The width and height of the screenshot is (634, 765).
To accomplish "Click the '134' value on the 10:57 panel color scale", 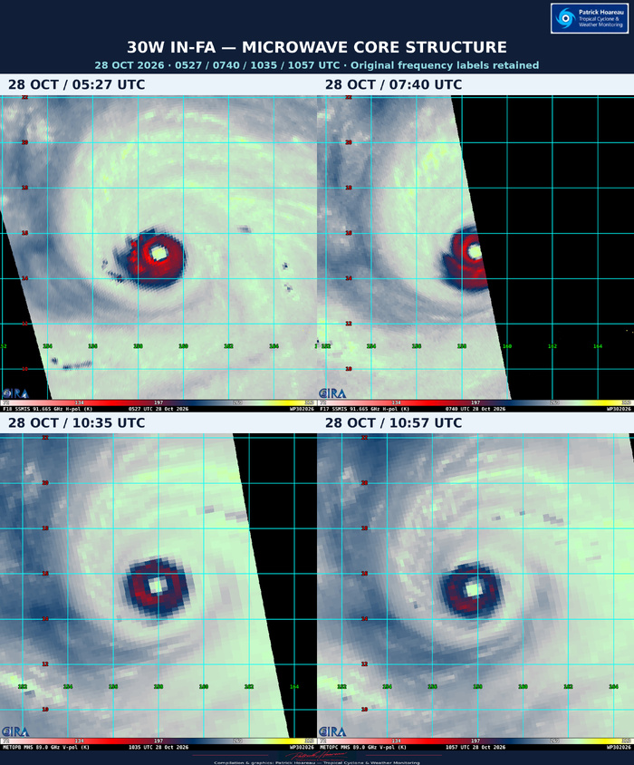I will click(396, 741).
